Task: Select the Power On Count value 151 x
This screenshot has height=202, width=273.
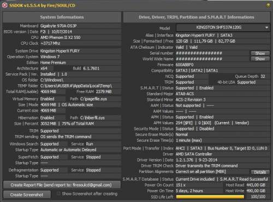Action: point(181,185)
